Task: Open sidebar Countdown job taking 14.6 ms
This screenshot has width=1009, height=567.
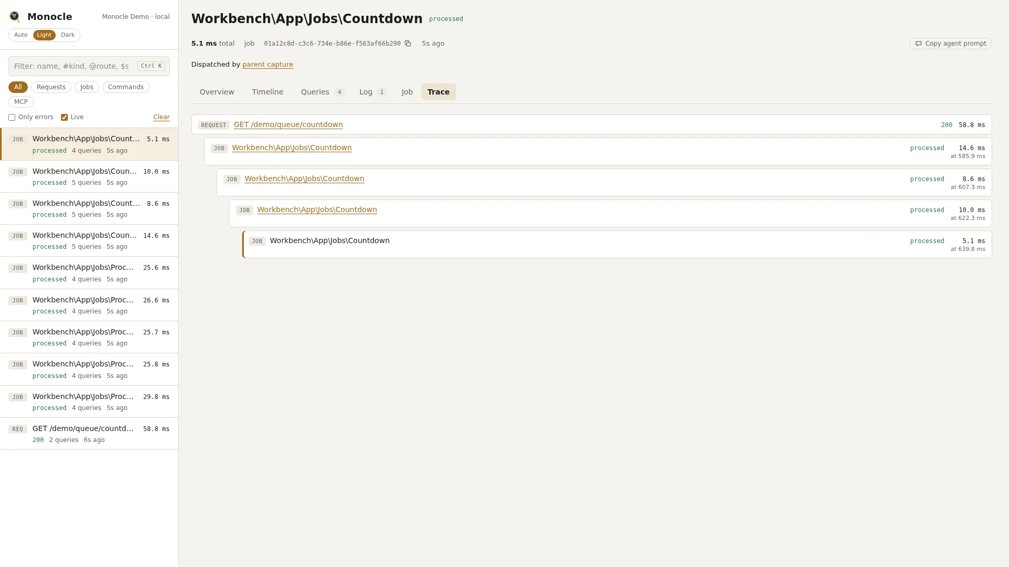Action: [x=89, y=240]
